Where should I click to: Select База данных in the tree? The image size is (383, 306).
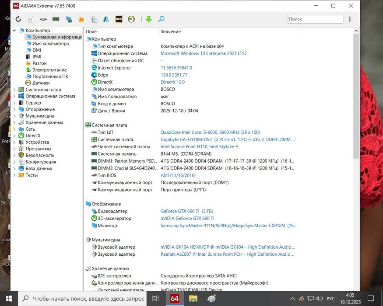[39, 169]
